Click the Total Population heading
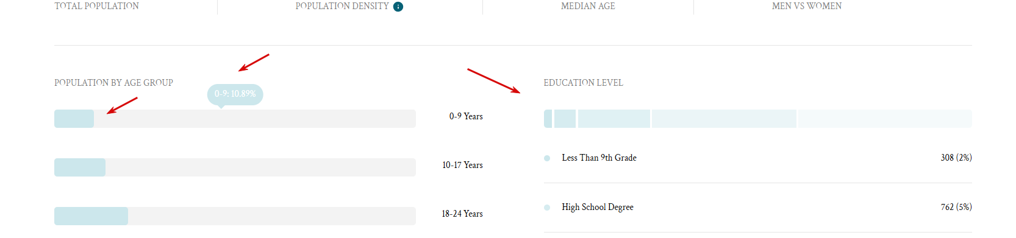1016x238 pixels. tap(96, 6)
